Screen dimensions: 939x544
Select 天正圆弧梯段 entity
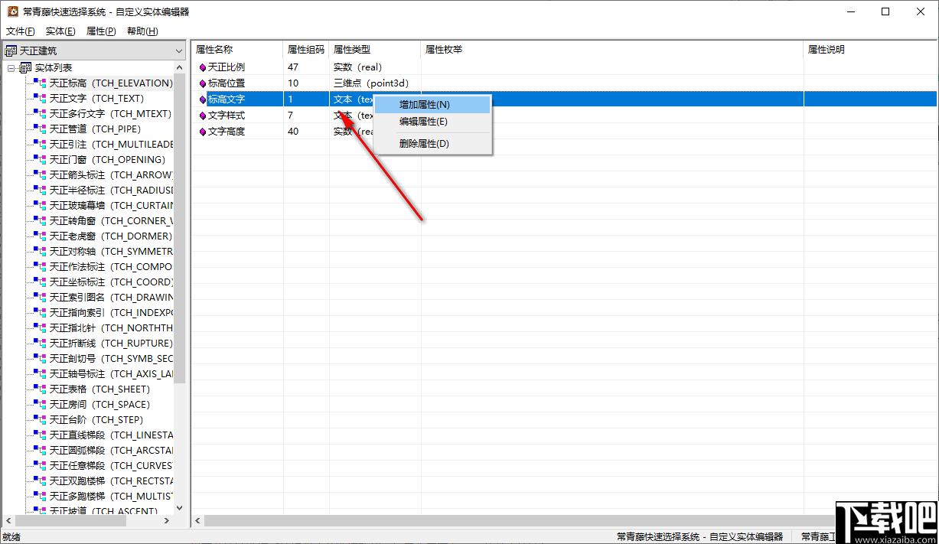112,450
